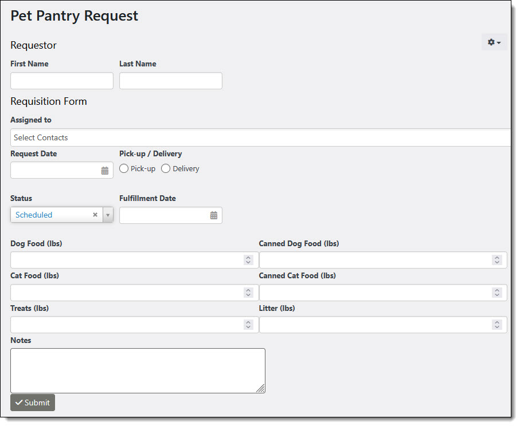Screen dimensions: 520x426
Task: Click into the First Name field
Action: click(x=62, y=81)
